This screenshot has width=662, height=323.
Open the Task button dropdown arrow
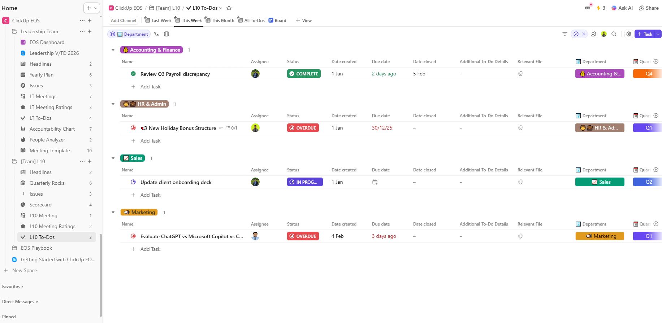click(658, 34)
